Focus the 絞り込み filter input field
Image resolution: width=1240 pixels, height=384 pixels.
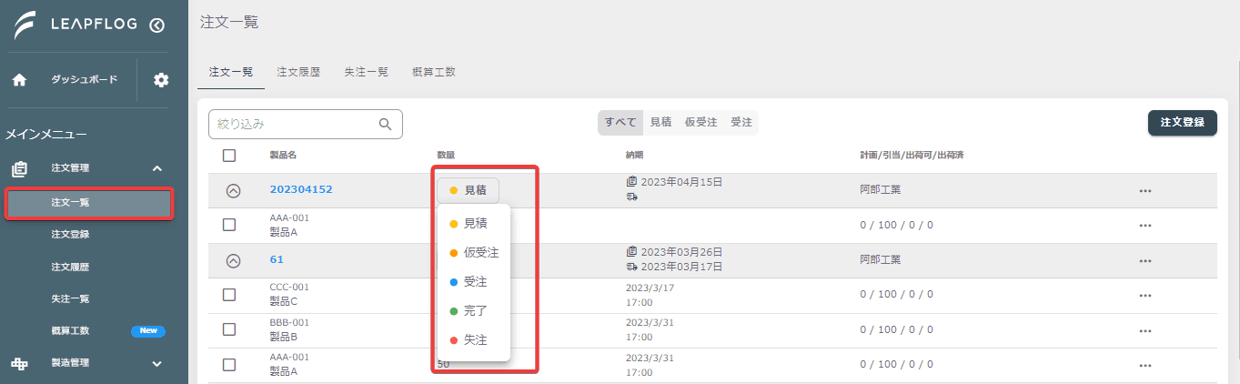[x=306, y=124]
